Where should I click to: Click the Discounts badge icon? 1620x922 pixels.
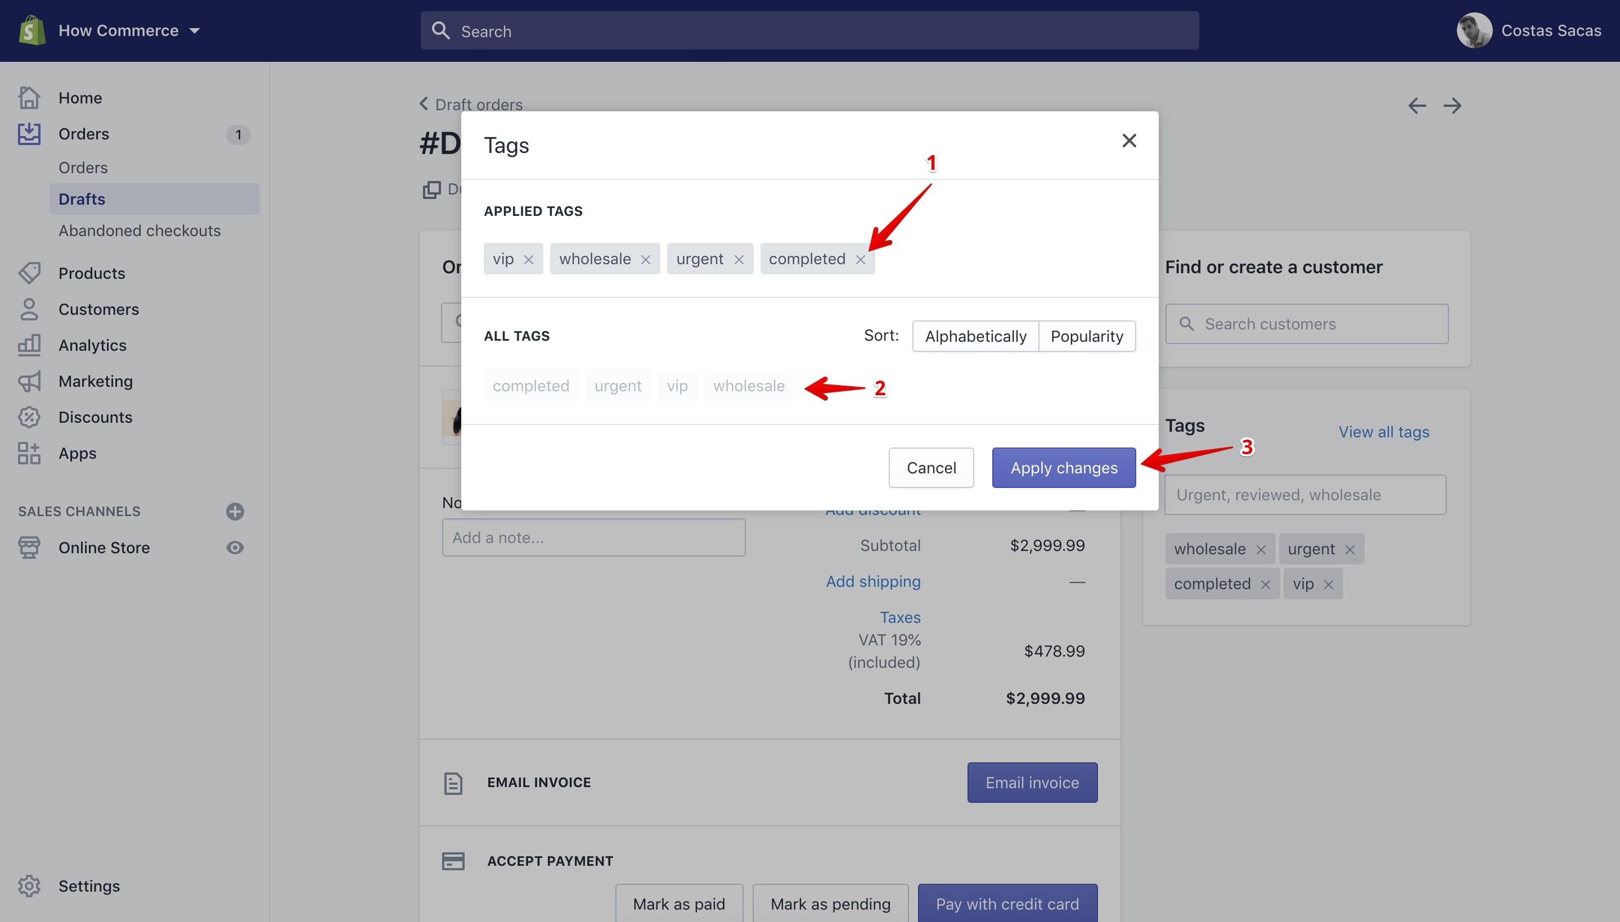[29, 417]
